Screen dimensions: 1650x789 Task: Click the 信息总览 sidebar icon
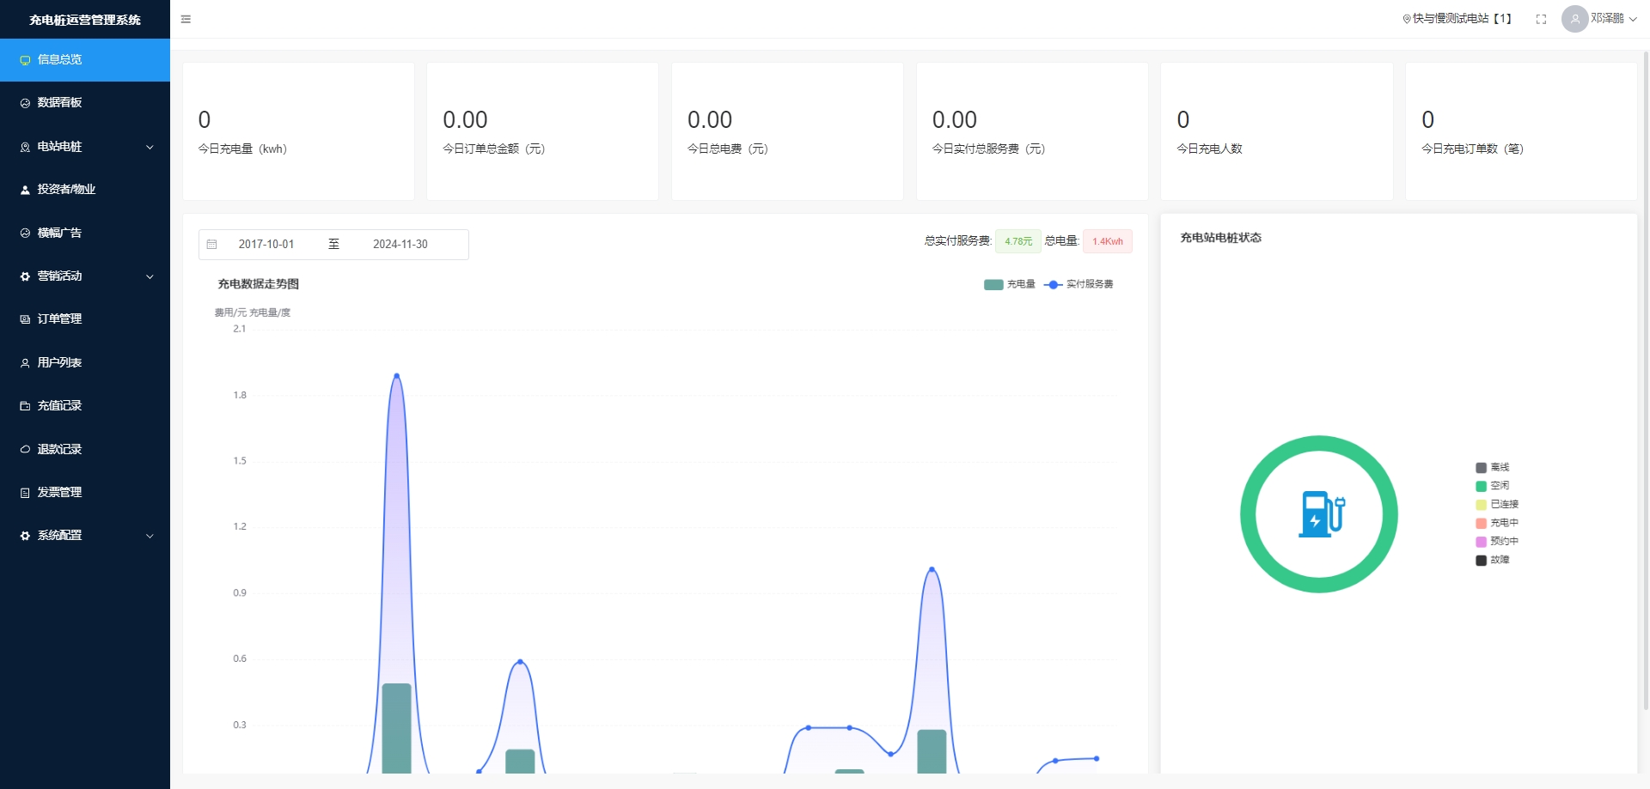tap(25, 60)
